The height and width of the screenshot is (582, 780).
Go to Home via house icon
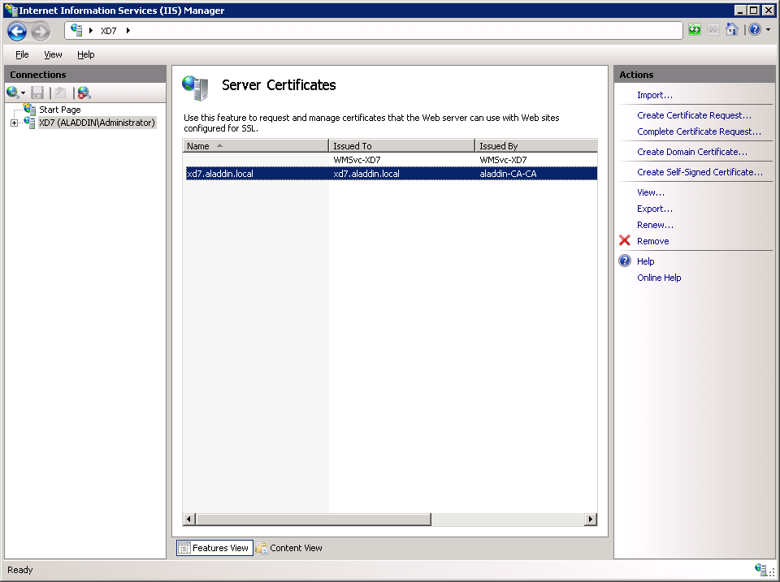click(x=731, y=30)
